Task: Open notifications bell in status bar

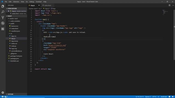Action: point(173,97)
